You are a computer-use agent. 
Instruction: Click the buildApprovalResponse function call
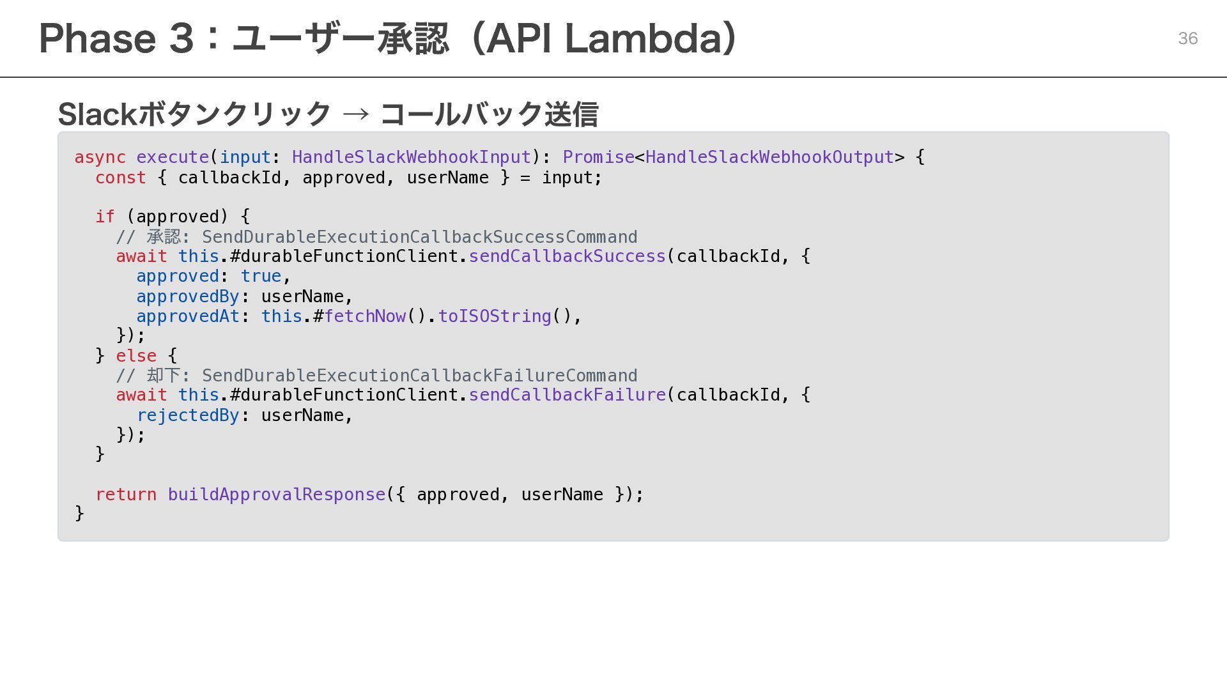pos(276,494)
